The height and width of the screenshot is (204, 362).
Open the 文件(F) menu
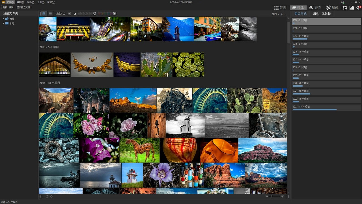coord(10,2)
